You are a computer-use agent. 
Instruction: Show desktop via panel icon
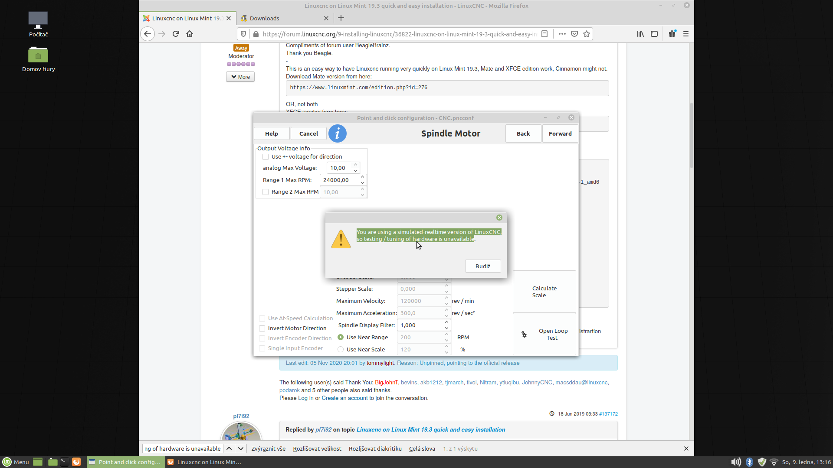point(38,462)
